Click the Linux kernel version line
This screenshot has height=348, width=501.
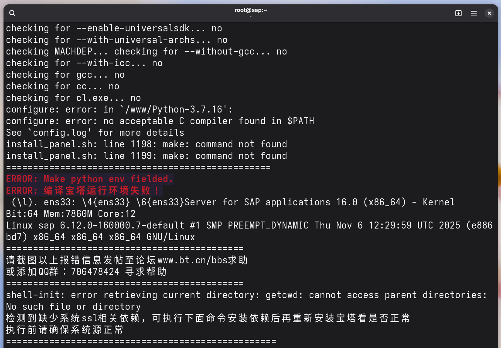pos(247,225)
